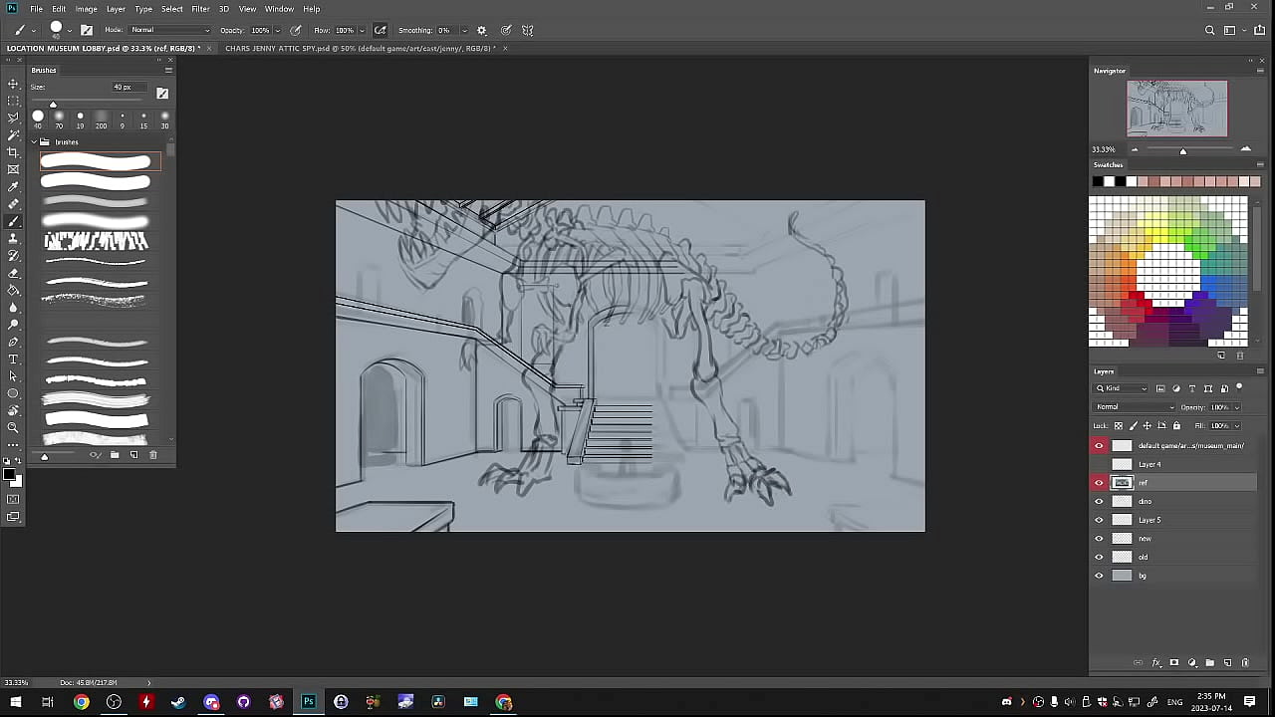Select the Pen tool
This screenshot has height=717, width=1275.
13,342
